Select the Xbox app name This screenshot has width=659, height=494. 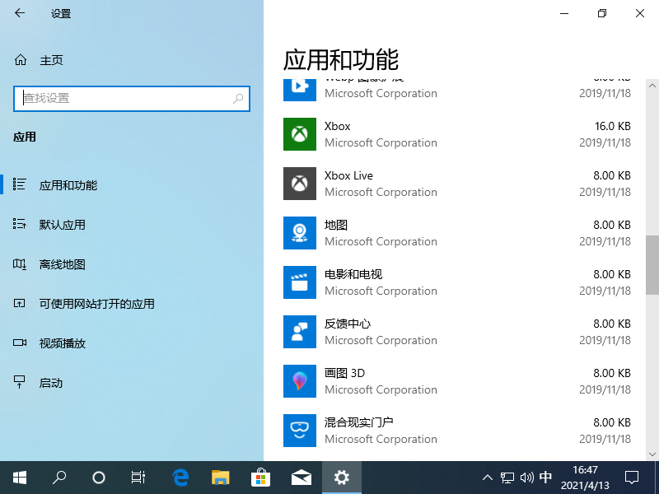(337, 127)
